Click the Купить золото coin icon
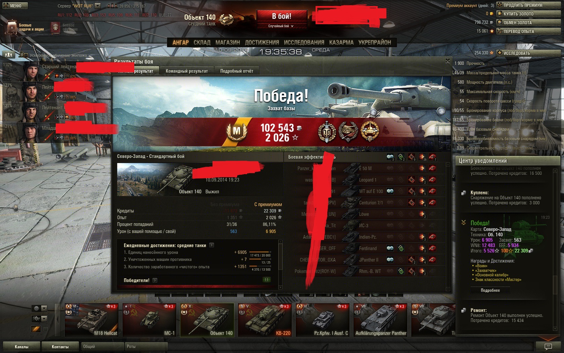The width and height of the screenshot is (564, 353). click(x=500, y=14)
